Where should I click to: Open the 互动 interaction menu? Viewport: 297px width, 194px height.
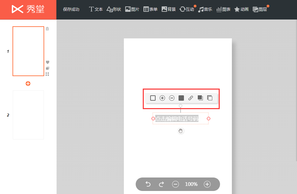[x=187, y=9]
